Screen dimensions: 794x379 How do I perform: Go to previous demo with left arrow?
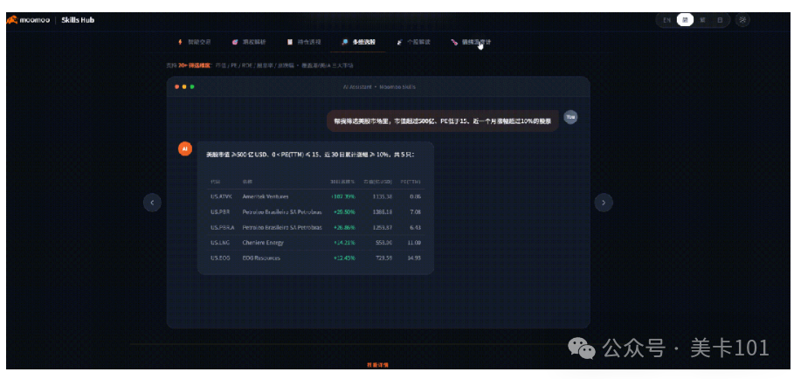click(x=152, y=203)
